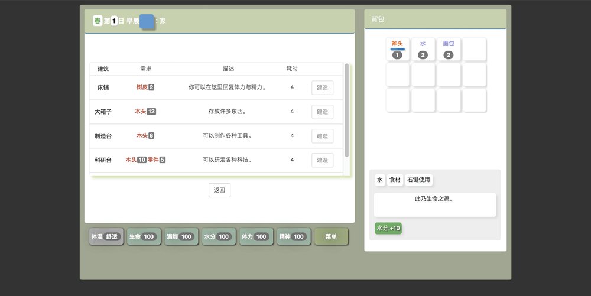
Task: Click the 饱腹 100 status indicator
Action: pyautogui.click(x=181, y=236)
